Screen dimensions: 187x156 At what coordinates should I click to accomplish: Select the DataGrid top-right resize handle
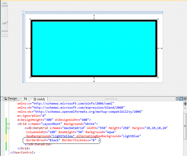(x=158, y=19)
